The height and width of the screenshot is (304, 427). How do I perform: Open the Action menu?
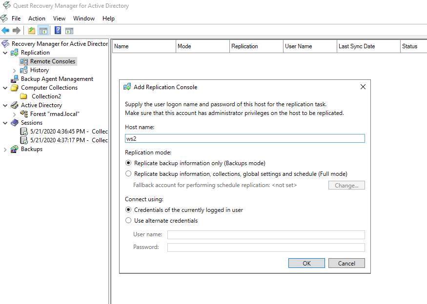coord(37,18)
